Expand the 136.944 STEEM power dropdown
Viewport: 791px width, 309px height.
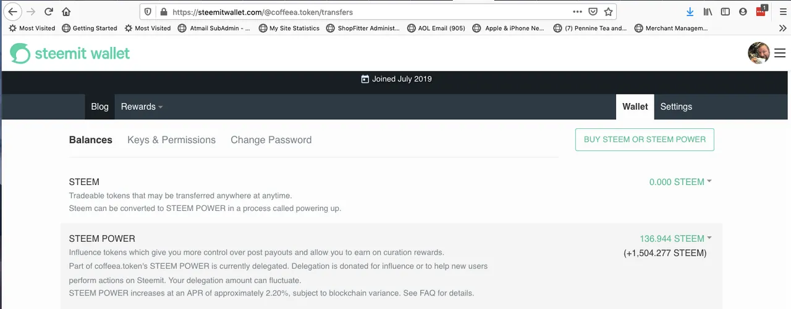point(675,239)
